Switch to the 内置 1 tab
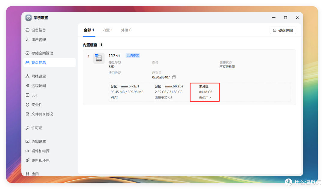 coord(107,30)
